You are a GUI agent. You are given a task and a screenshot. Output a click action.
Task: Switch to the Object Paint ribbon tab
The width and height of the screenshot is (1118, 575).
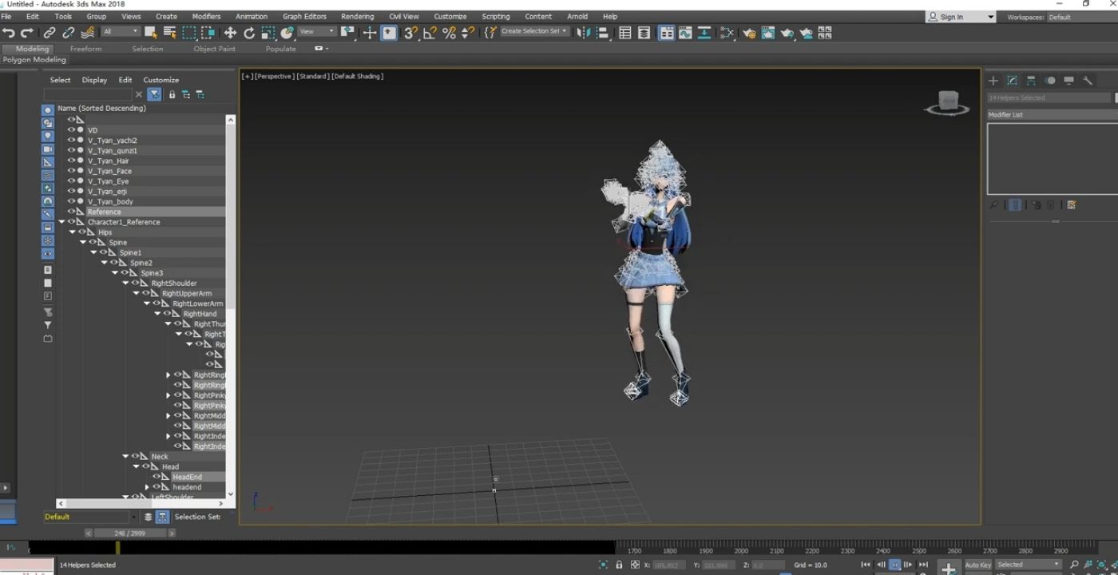214,49
